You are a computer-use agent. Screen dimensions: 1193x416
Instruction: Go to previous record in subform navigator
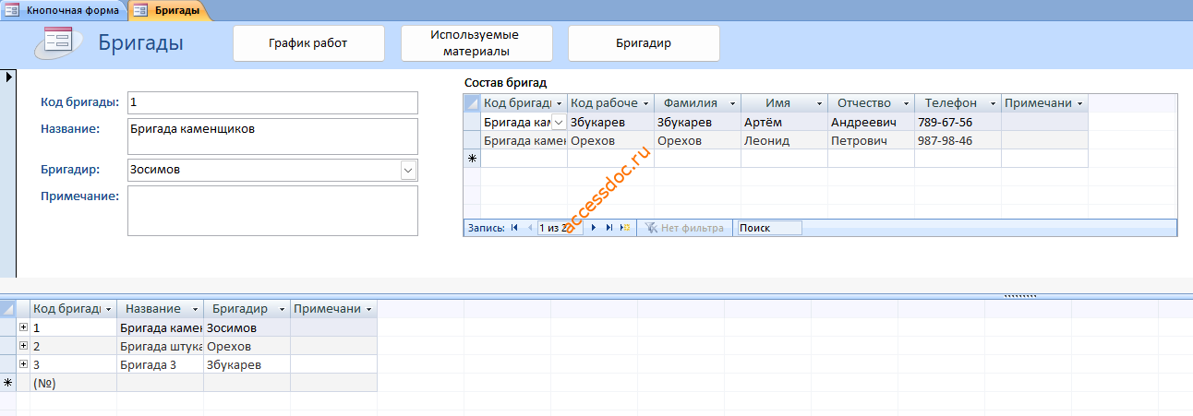[529, 228]
